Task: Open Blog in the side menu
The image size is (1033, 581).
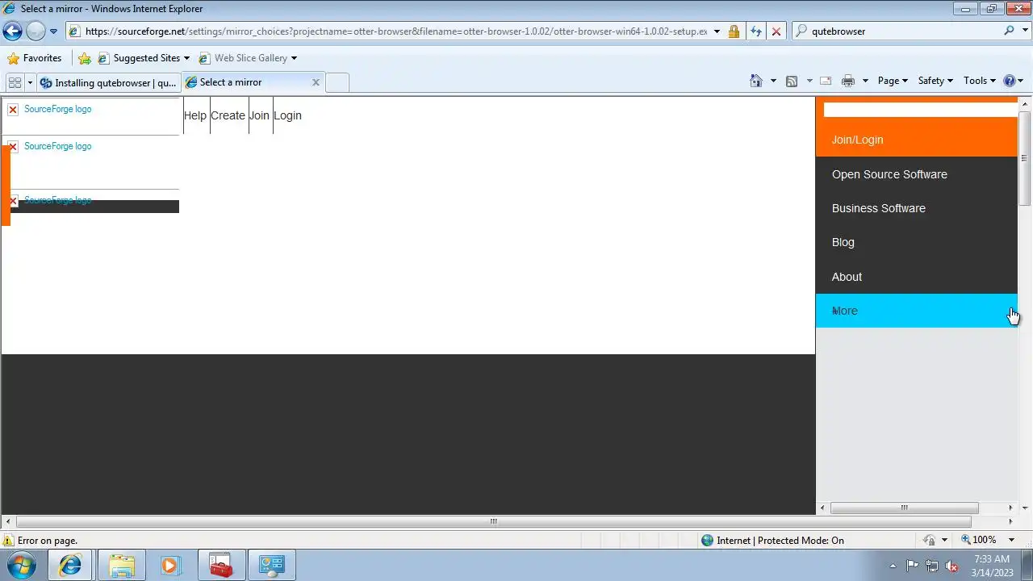Action: pos(917,242)
